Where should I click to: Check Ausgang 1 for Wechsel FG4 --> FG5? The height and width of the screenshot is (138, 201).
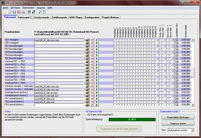[114, 80]
